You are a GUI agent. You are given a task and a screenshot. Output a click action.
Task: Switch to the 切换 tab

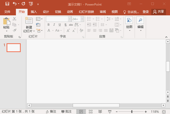[x=58, y=12]
